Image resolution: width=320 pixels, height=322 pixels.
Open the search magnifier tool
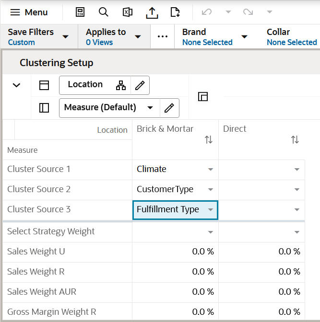pyautogui.click(x=103, y=12)
